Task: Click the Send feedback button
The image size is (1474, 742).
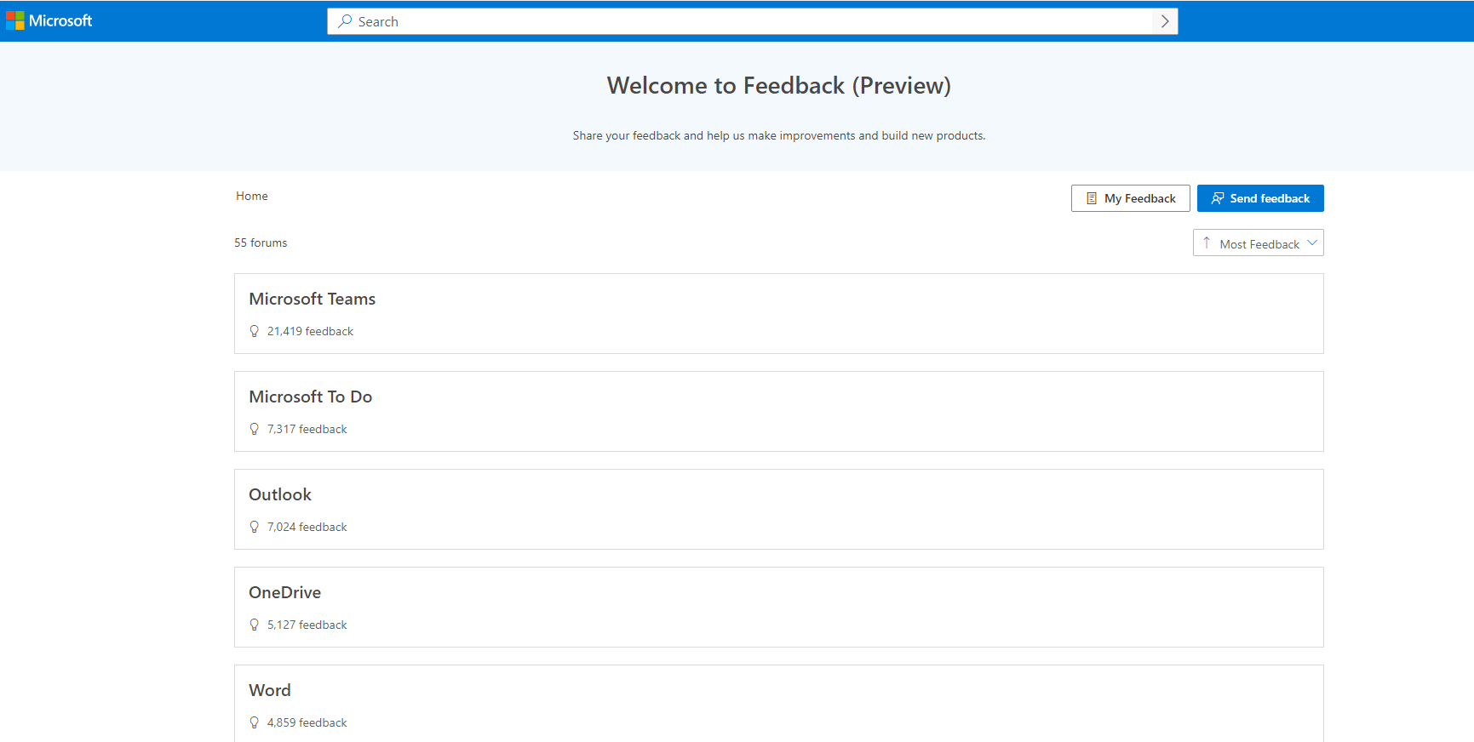Action: pos(1260,198)
